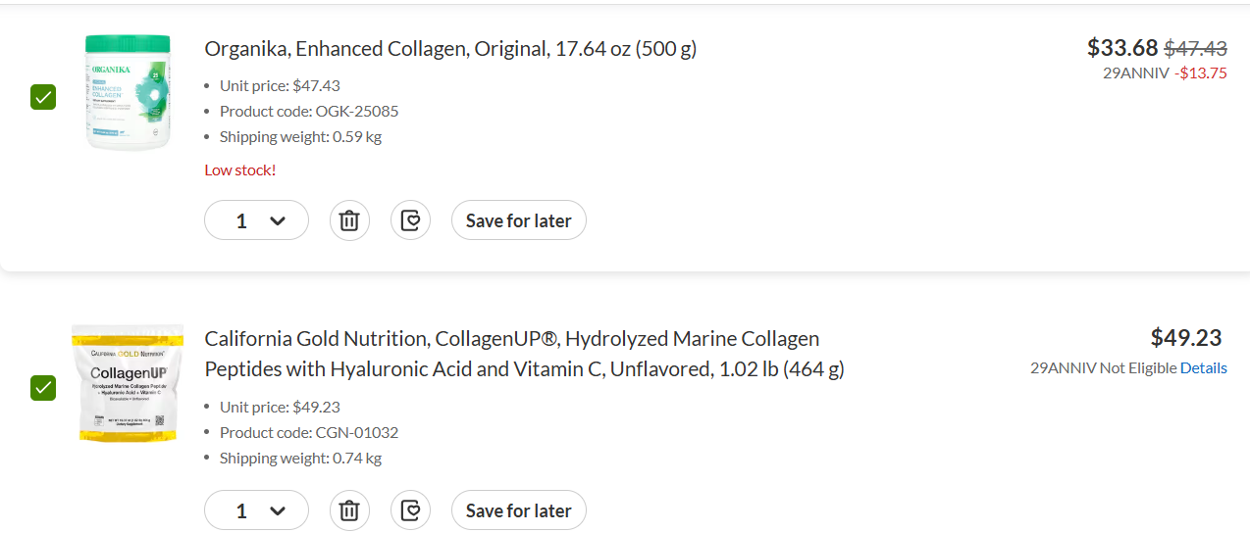Click the Organika collagen jar thumbnail

tap(128, 93)
